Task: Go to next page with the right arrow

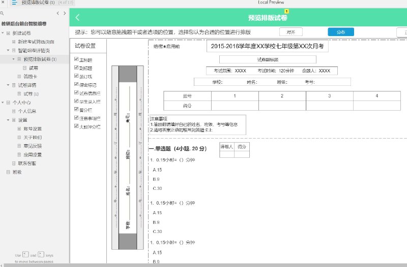Action: click(65, 13)
